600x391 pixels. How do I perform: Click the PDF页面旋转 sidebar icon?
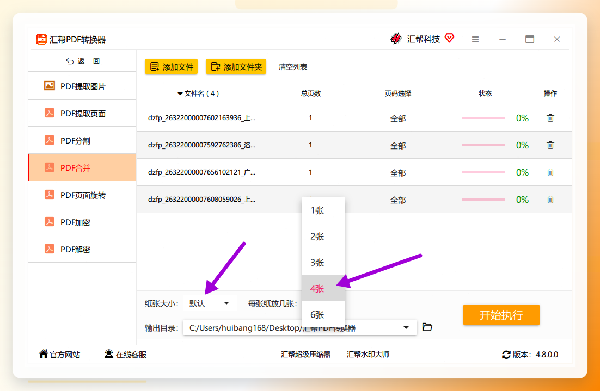point(50,195)
